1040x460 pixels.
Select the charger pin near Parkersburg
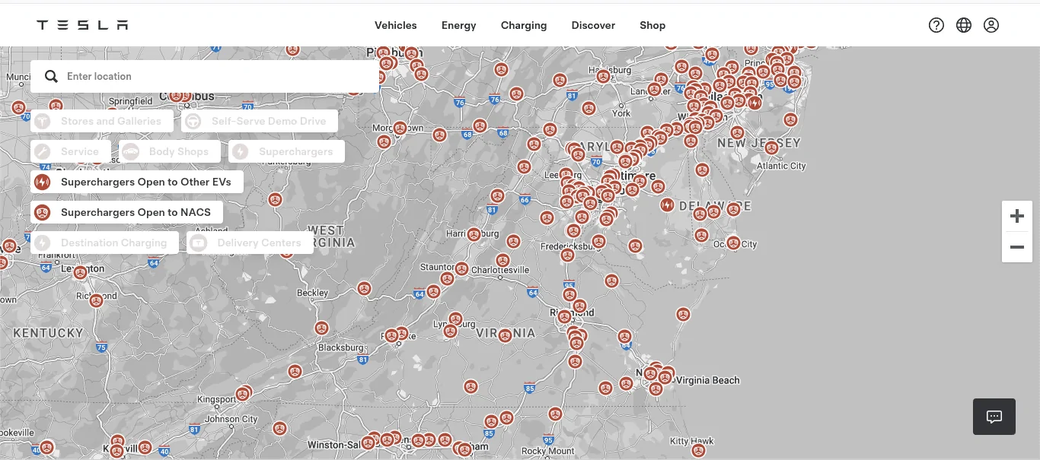(x=275, y=199)
